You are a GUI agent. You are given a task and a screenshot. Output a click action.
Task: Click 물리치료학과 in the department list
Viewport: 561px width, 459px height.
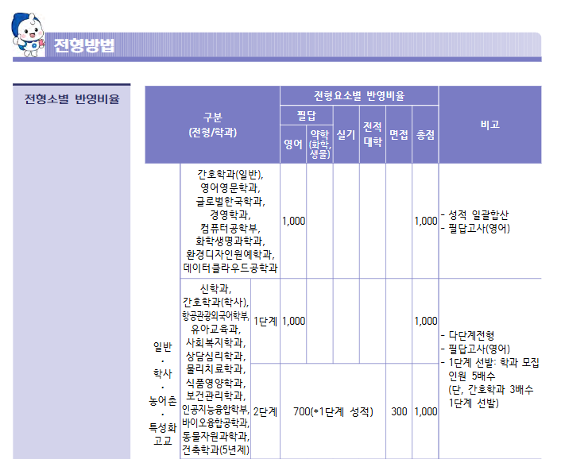click(x=215, y=368)
